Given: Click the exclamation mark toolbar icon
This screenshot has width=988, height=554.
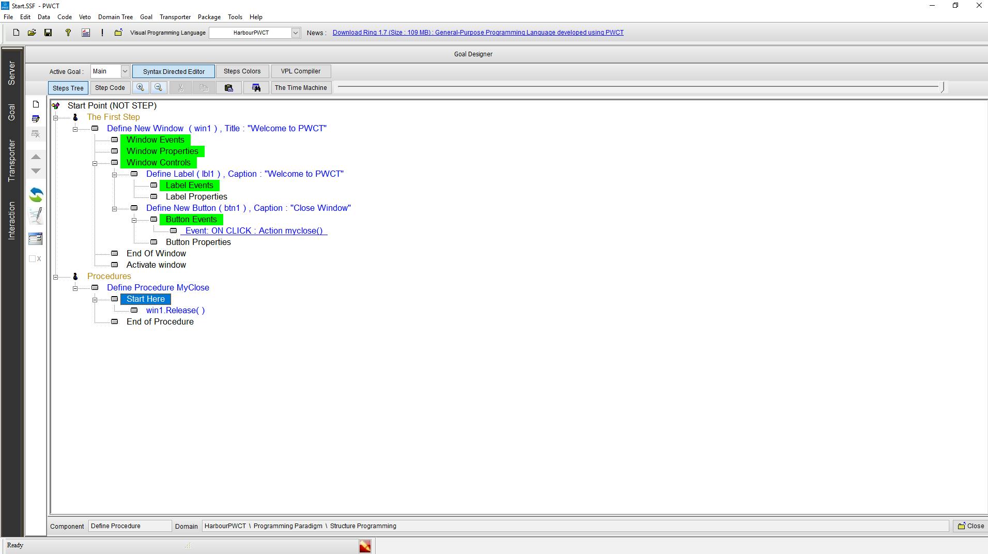Looking at the screenshot, I should coord(102,33).
